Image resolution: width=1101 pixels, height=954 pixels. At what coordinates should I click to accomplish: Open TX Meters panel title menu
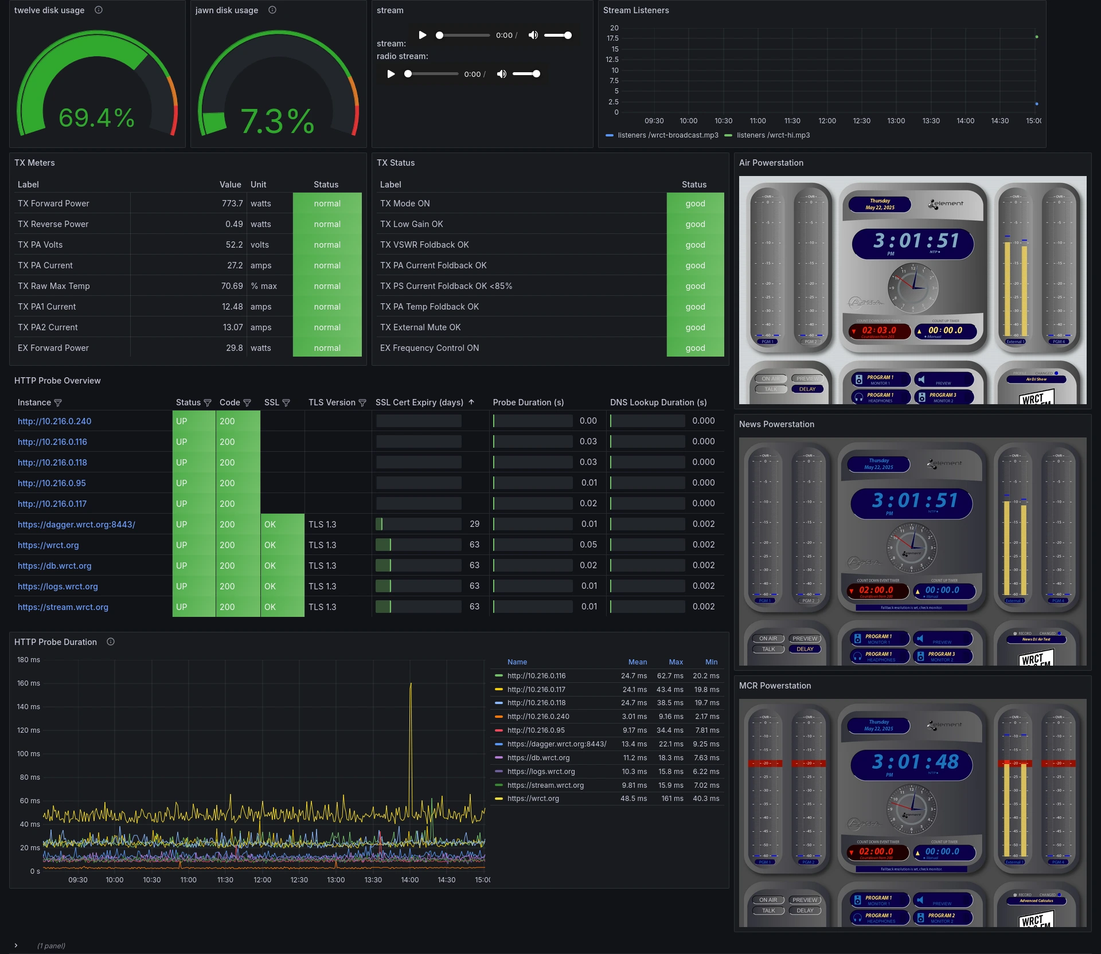tap(35, 163)
